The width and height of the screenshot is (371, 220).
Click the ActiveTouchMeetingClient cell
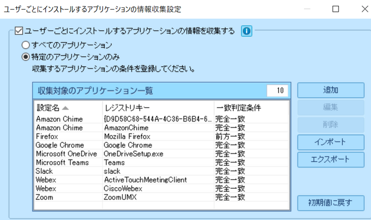coord(158,180)
